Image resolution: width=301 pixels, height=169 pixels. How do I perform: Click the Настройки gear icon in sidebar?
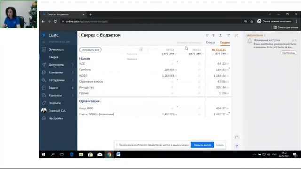[44, 118]
